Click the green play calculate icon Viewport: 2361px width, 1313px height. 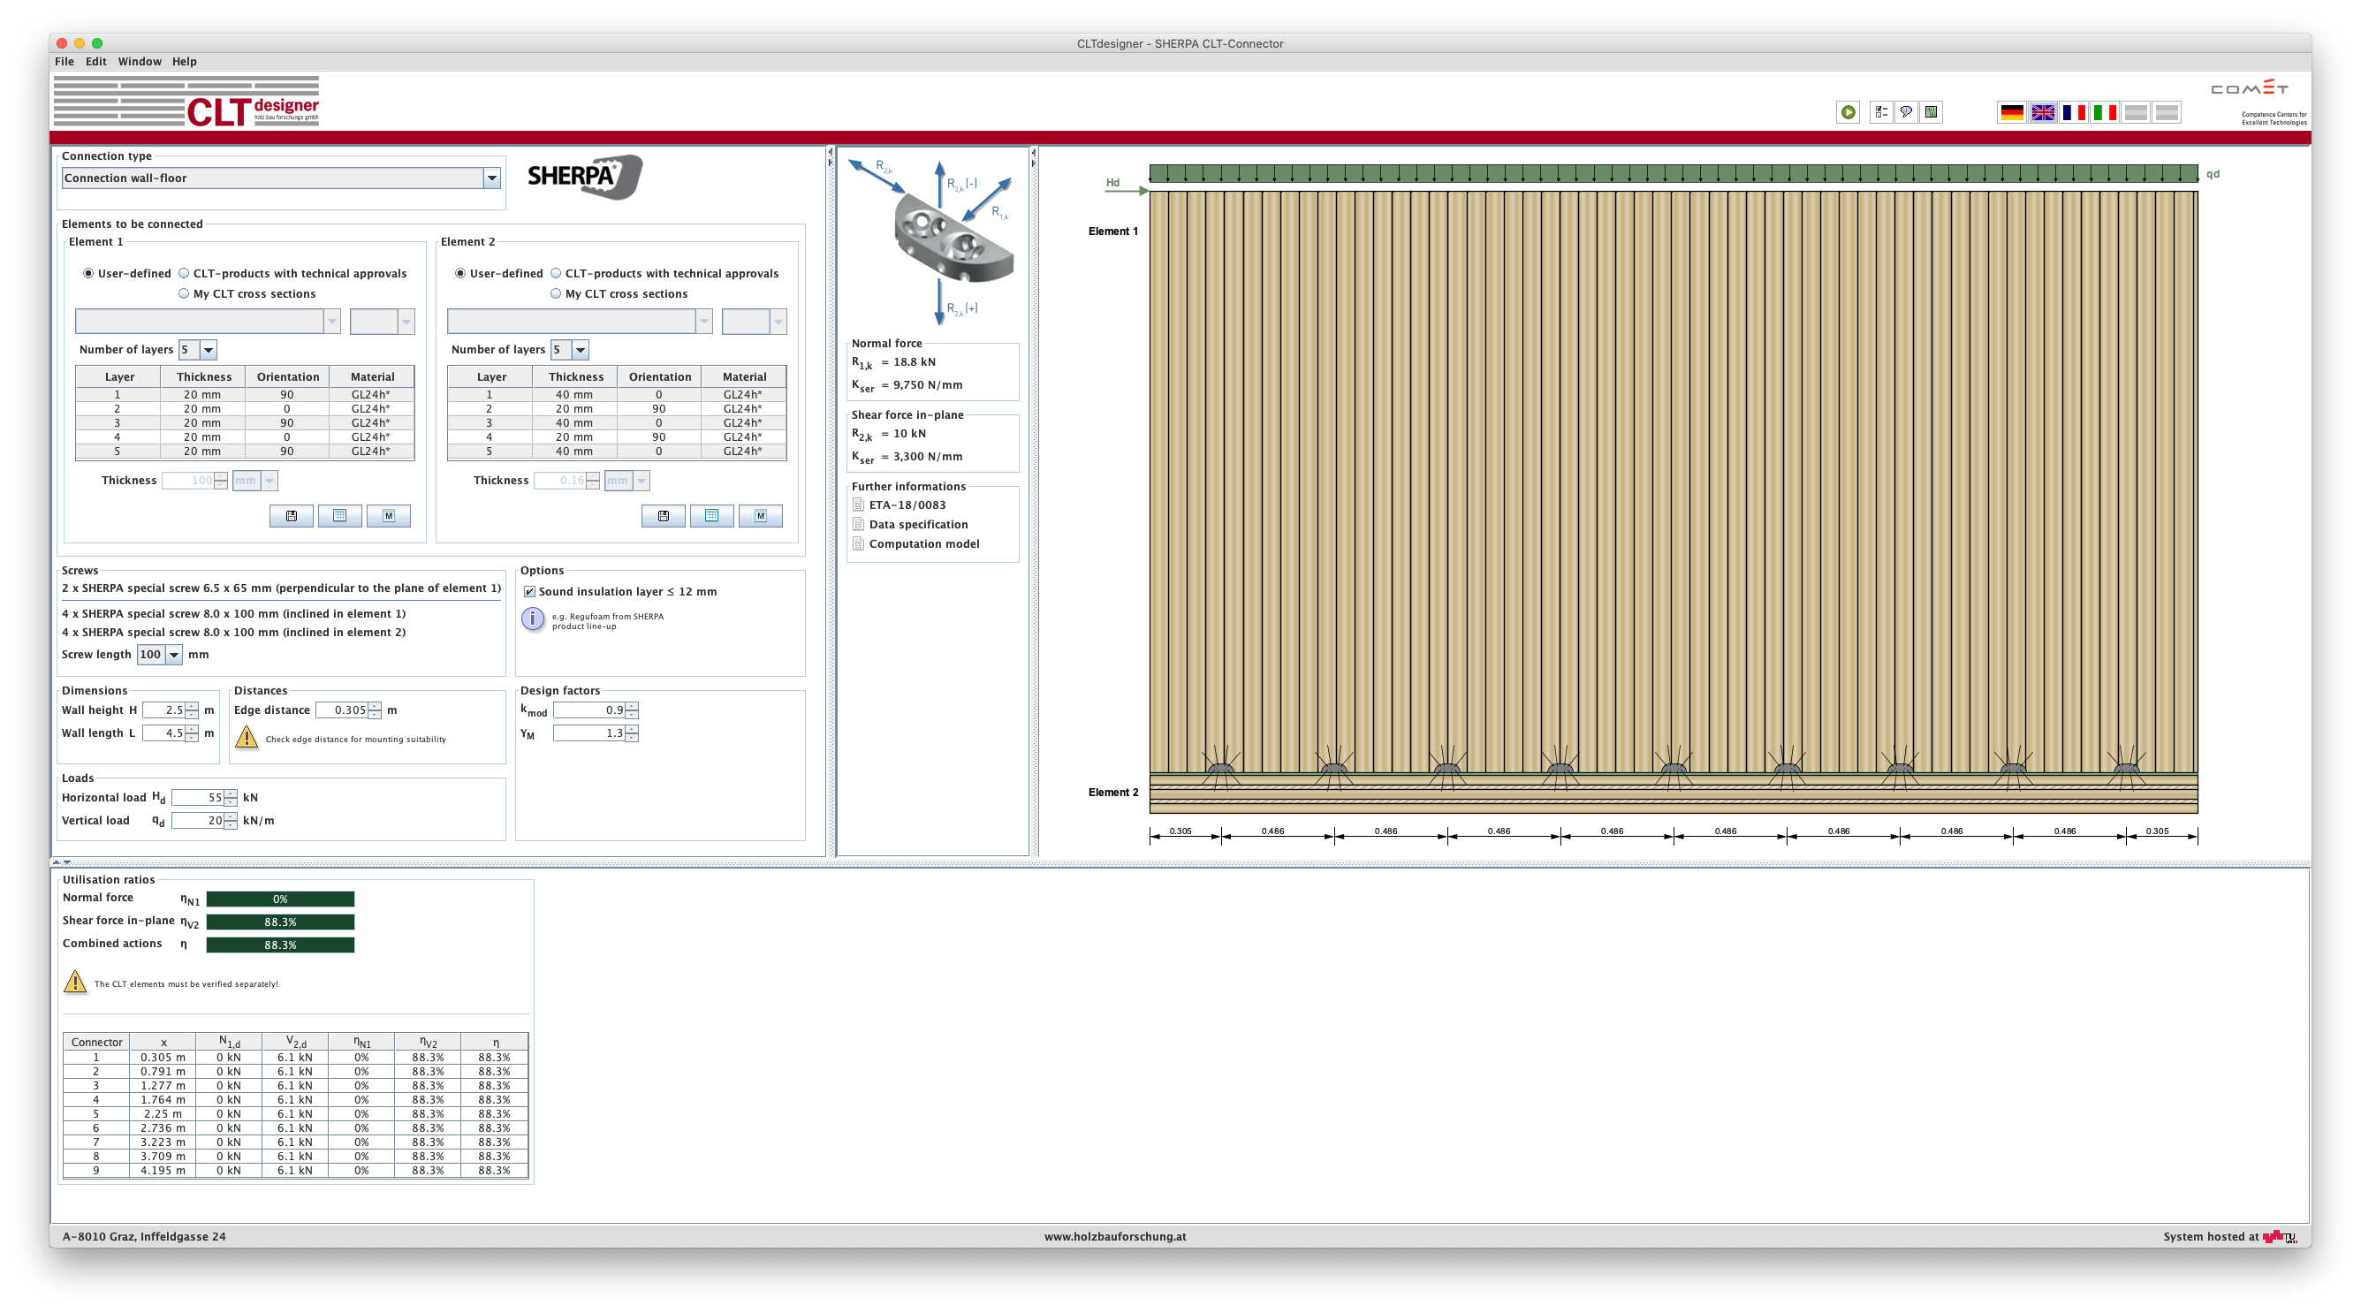click(1848, 112)
